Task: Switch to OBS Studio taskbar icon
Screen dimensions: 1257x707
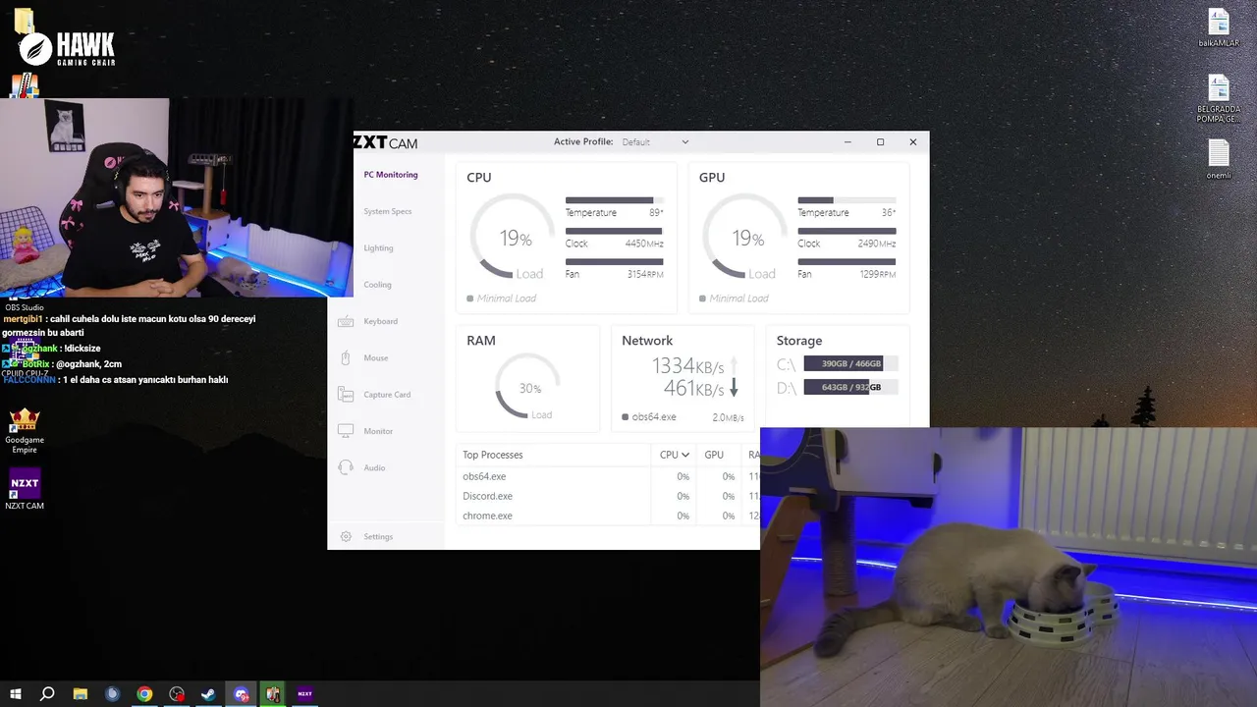Action: coord(177,694)
